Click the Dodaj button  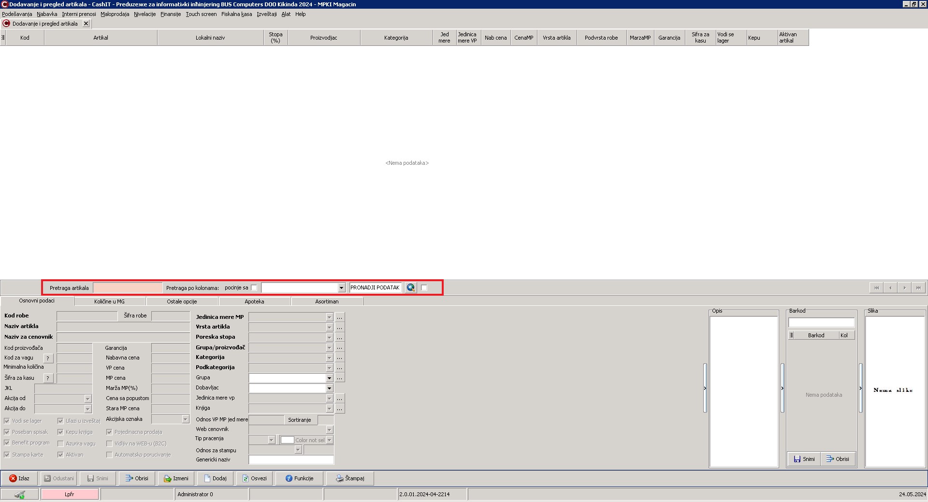[215, 478]
